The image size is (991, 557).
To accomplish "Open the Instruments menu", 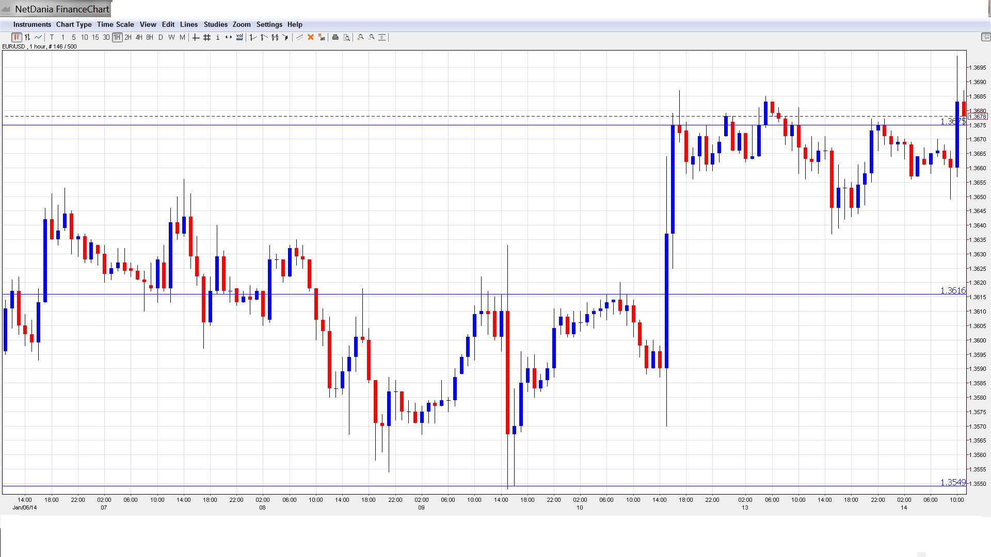I will [x=32, y=24].
